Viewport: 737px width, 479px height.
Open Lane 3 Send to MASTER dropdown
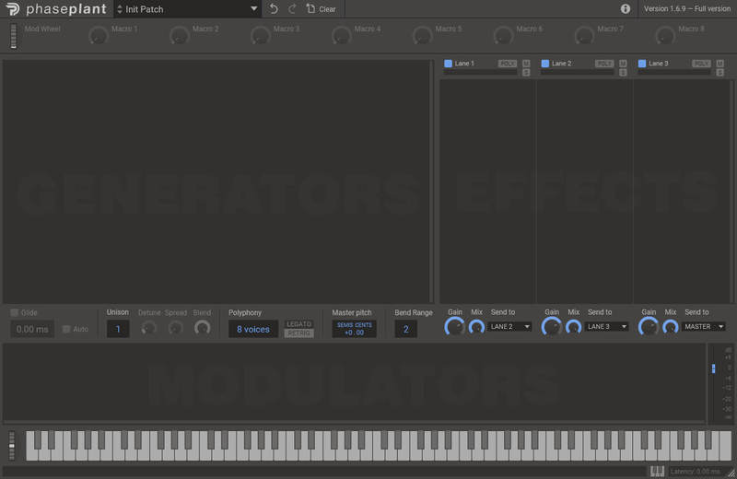pyautogui.click(x=704, y=326)
